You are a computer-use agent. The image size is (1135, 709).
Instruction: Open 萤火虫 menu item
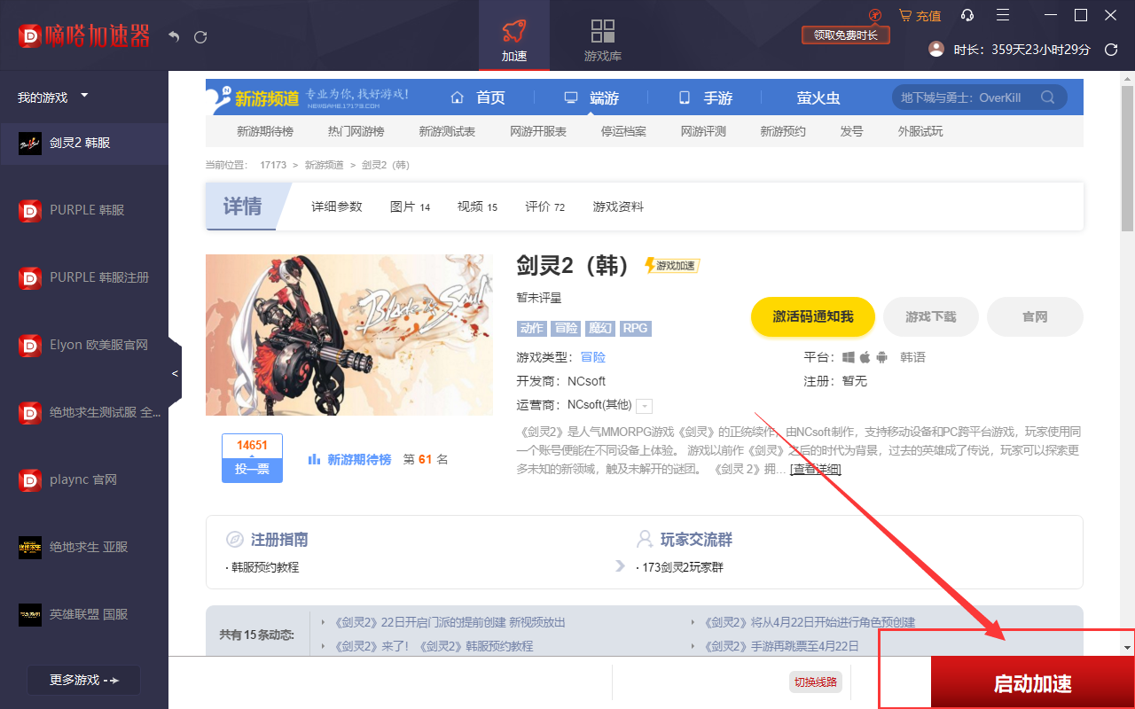(x=818, y=97)
